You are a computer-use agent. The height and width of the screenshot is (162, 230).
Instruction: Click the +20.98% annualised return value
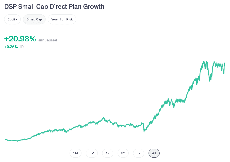[20, 39]
